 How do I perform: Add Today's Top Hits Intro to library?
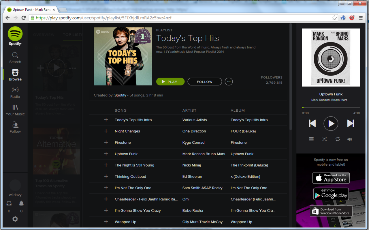pyautogui.click(x=106, y=120)
